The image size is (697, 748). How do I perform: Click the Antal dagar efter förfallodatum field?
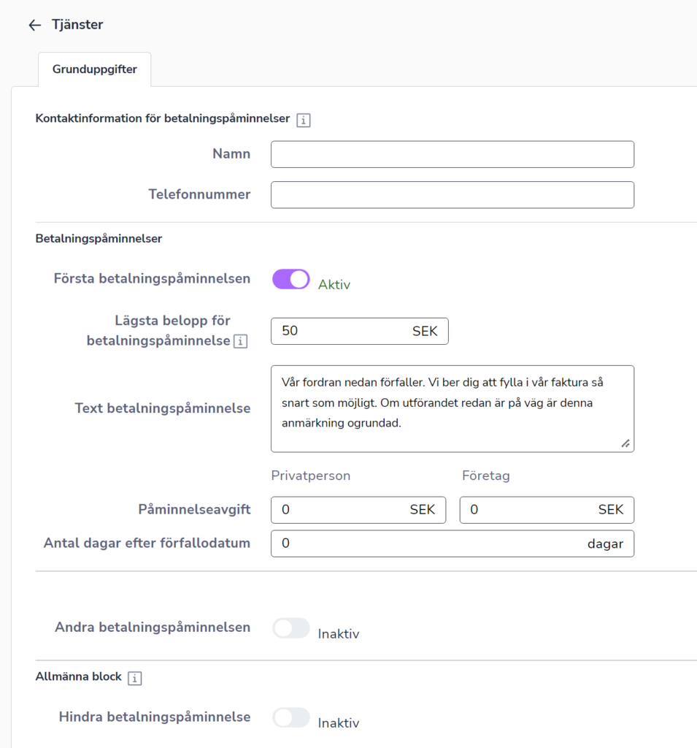[453, 543]
